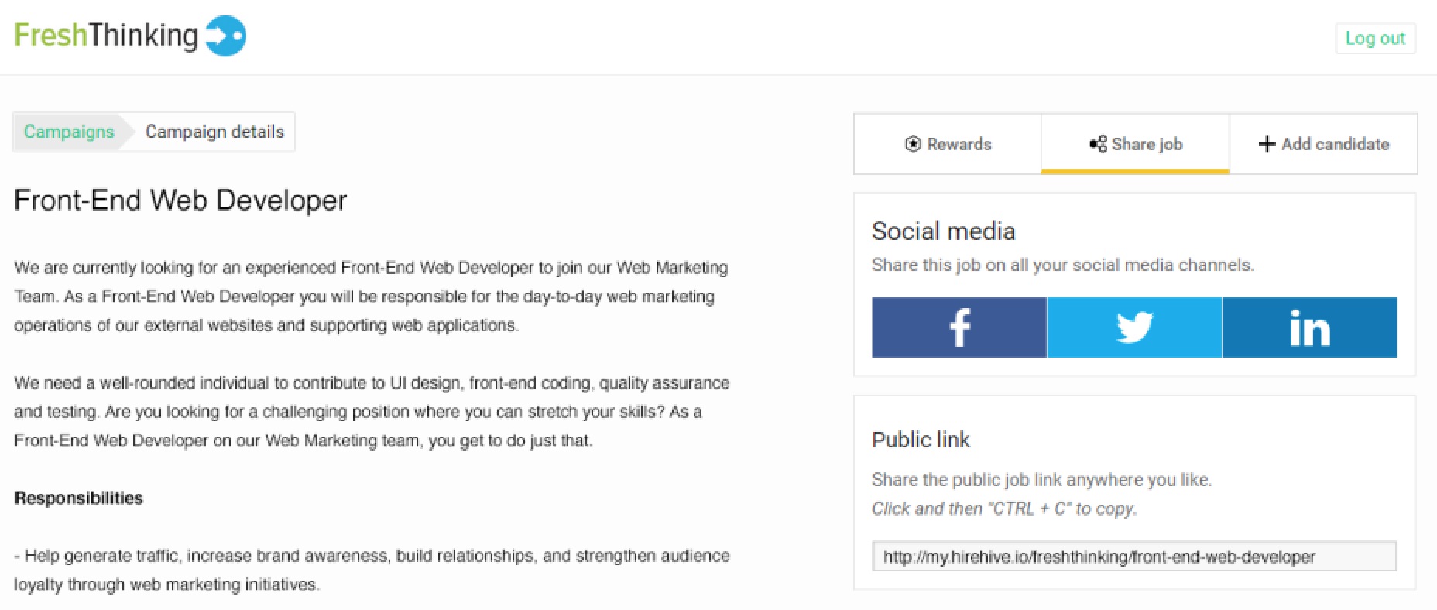Click the public job link URL field
Image resolution: width=1437 pixels, height=610 pixels.
tap(1133, 557)
